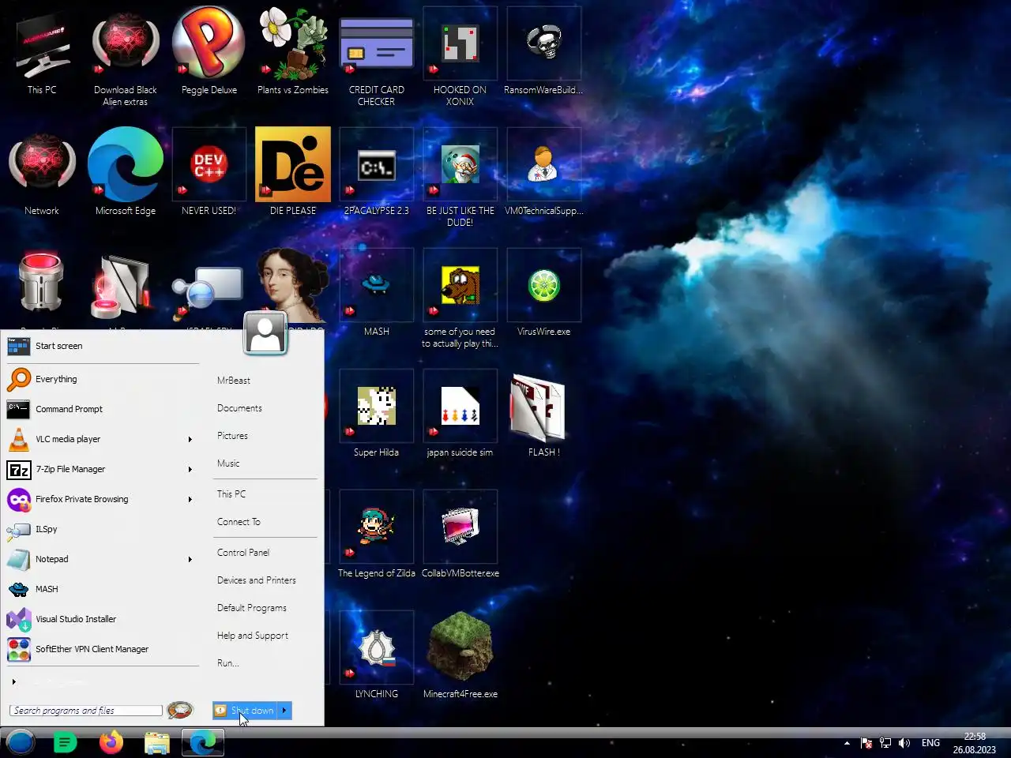Open File Explorer from the taskbar
The width and height of the screenshot is (1011, 758).
157,742
